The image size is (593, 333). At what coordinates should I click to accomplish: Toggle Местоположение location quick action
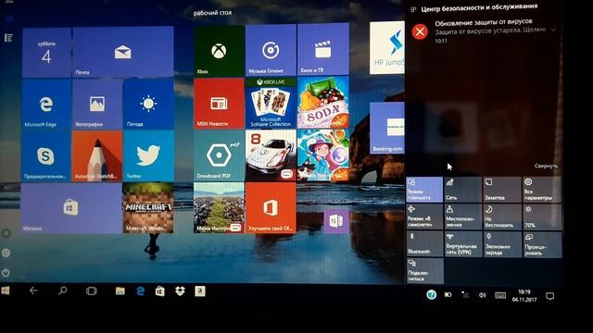point(463,216)
